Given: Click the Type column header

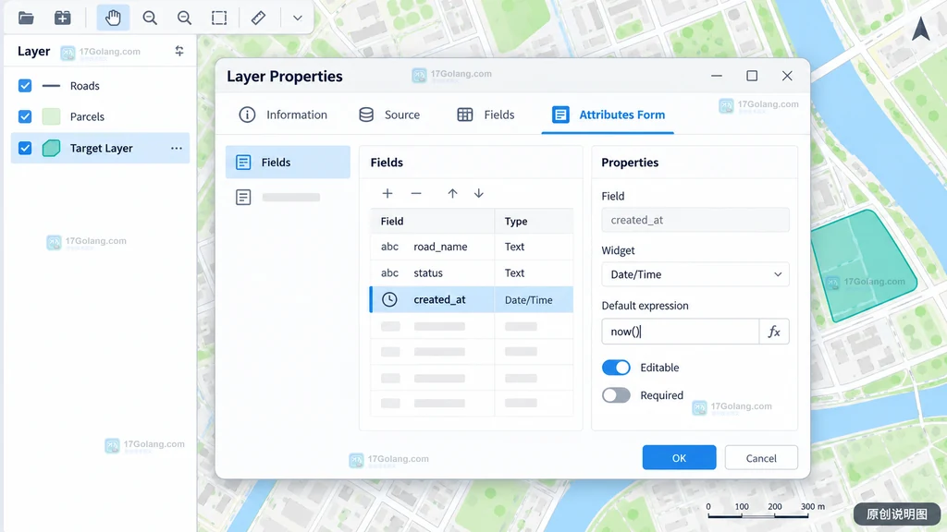Looking at the screenshot, I should pos(534,221).
